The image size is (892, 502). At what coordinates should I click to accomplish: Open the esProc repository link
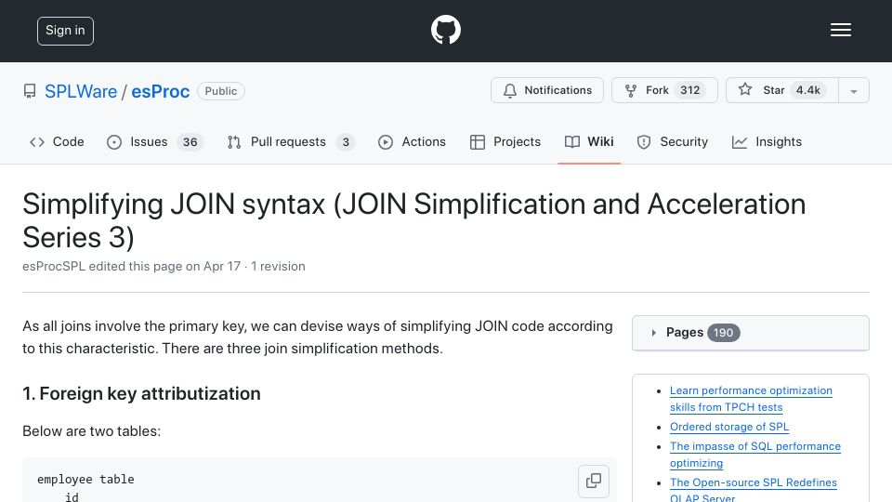[x=161, y=91]
